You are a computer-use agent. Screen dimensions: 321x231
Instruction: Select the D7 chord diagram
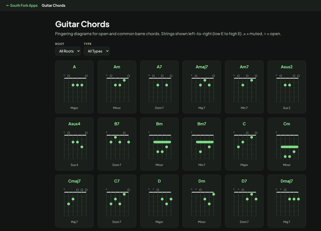[x=244, y=201]
